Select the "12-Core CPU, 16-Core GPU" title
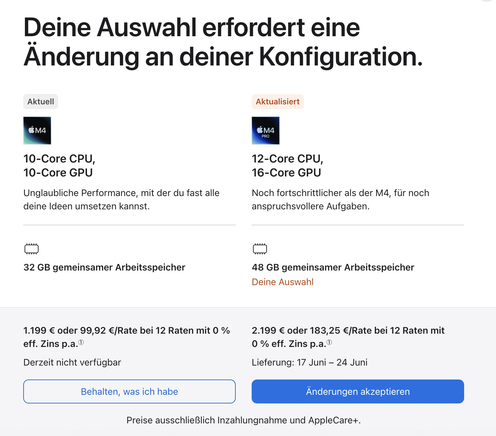The width and height of the screenshot is (496, 436). pos(288,165)
